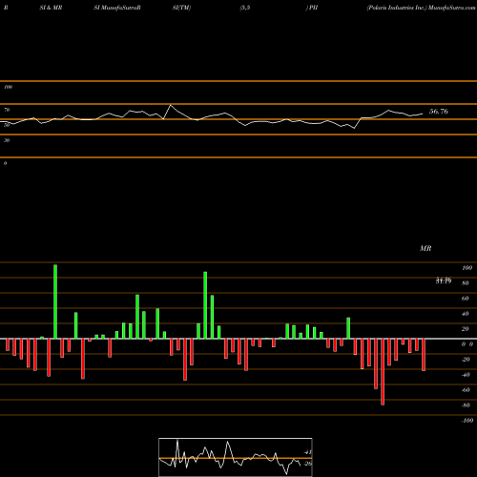Click the -26 value in mini chart
477x477 pixels.
point(307,464)
